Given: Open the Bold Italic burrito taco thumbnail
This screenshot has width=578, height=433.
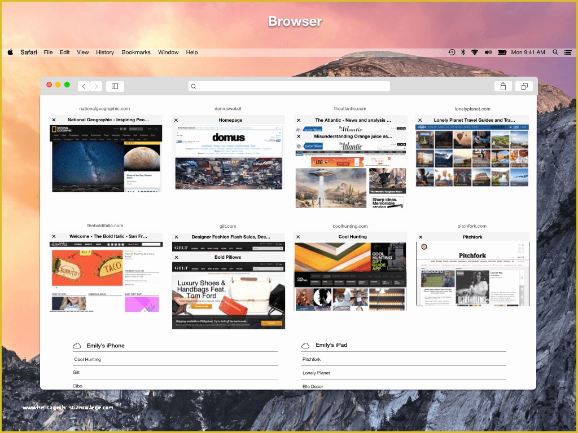Looking at the screenshot, I should (106, 276).
